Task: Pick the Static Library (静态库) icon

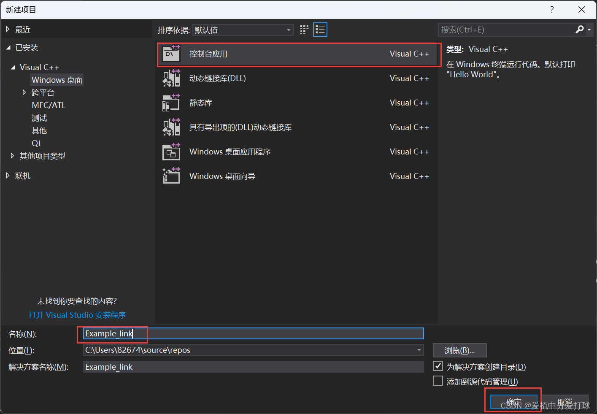Action: pos(171,103)
